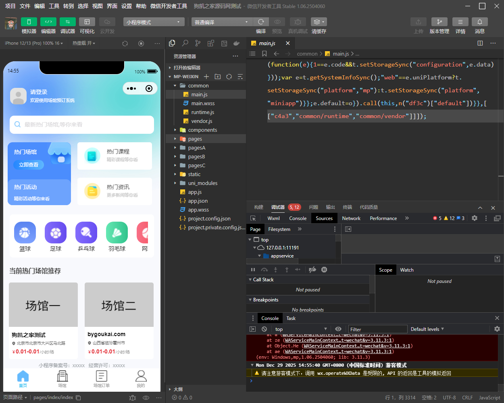Switch to the Network tab
The height and width of the screenshot is (403, 504).
pos(351,218)
